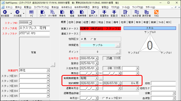Switch to the 住所 tab
181x101 pixels.
71,22
